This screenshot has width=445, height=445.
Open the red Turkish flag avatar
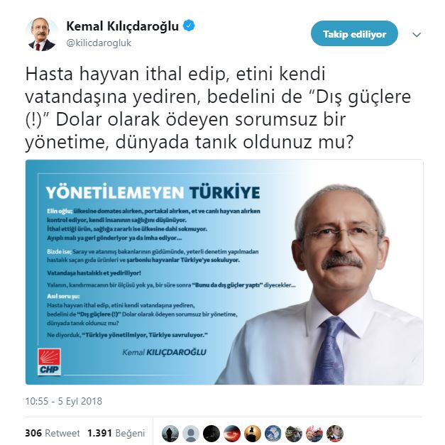232,434
